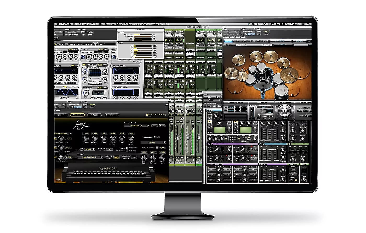Click the drum kit image in Superior Drummer

pos(267,73)
